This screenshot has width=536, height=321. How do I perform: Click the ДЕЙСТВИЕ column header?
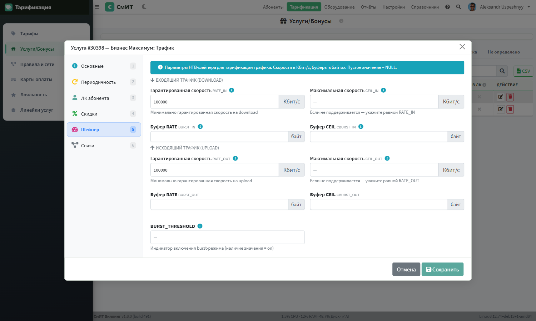(507, 85)
